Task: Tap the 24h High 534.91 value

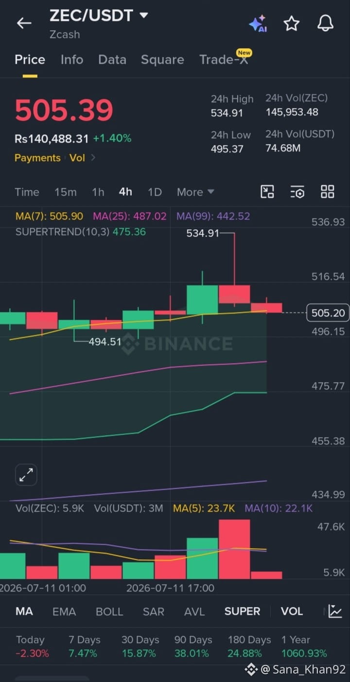Action: tap(227, 113)
